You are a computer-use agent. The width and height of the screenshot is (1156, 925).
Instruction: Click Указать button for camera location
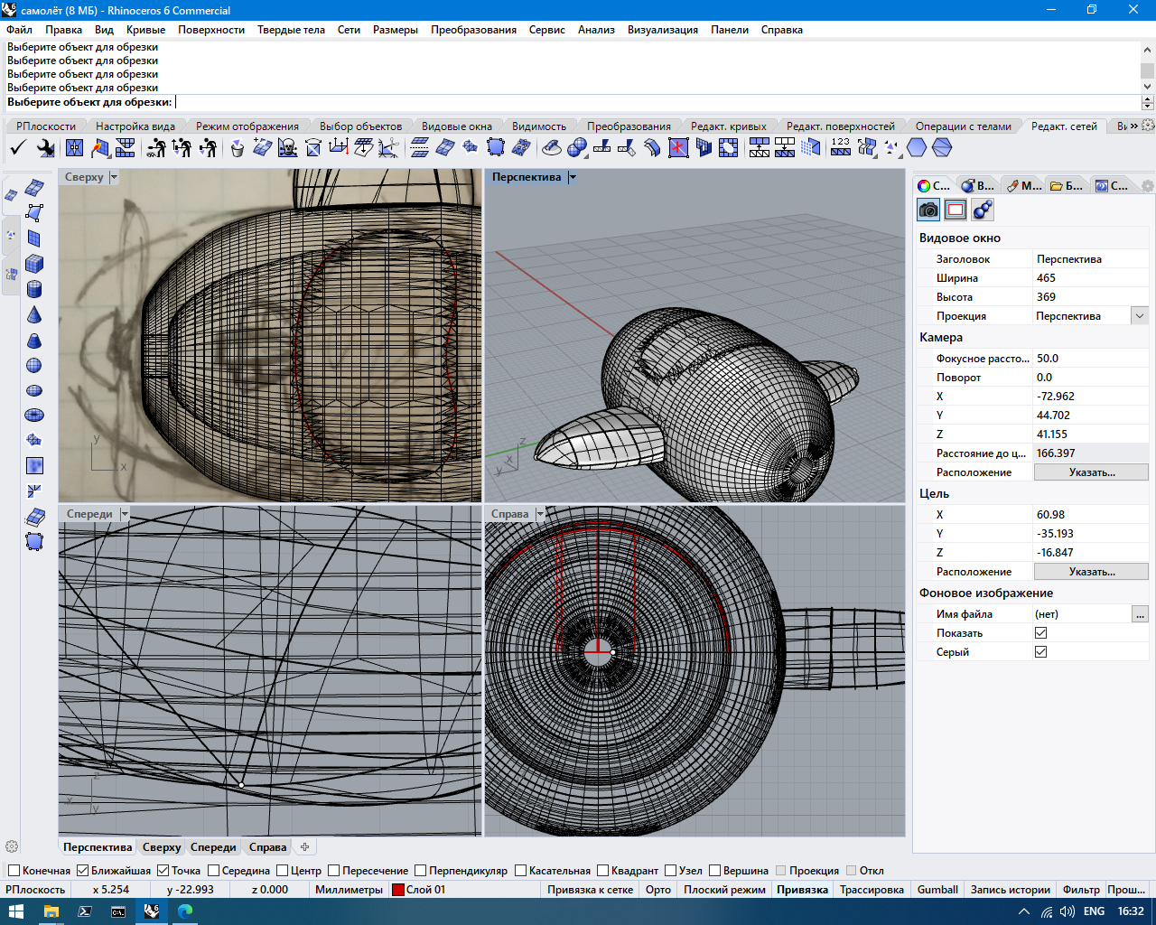(x=1091, y=472)
